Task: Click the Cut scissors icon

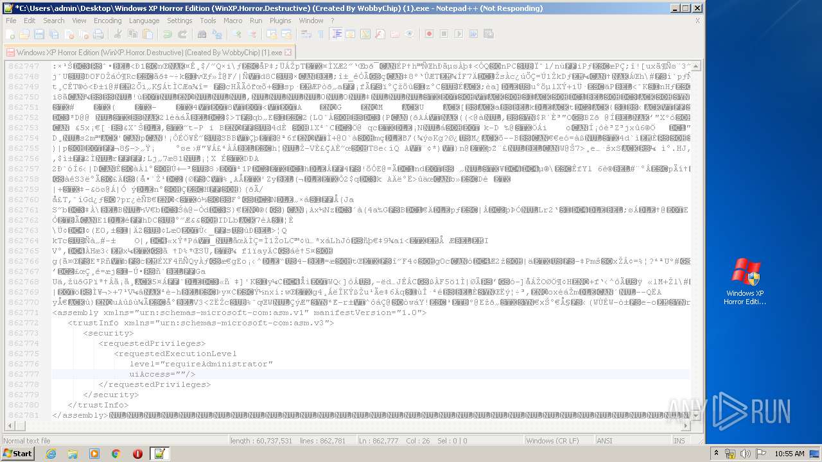Action: [118, 34]
